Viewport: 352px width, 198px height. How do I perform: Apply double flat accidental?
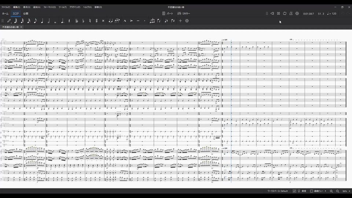pyautogui.click(x=77, y=21)
